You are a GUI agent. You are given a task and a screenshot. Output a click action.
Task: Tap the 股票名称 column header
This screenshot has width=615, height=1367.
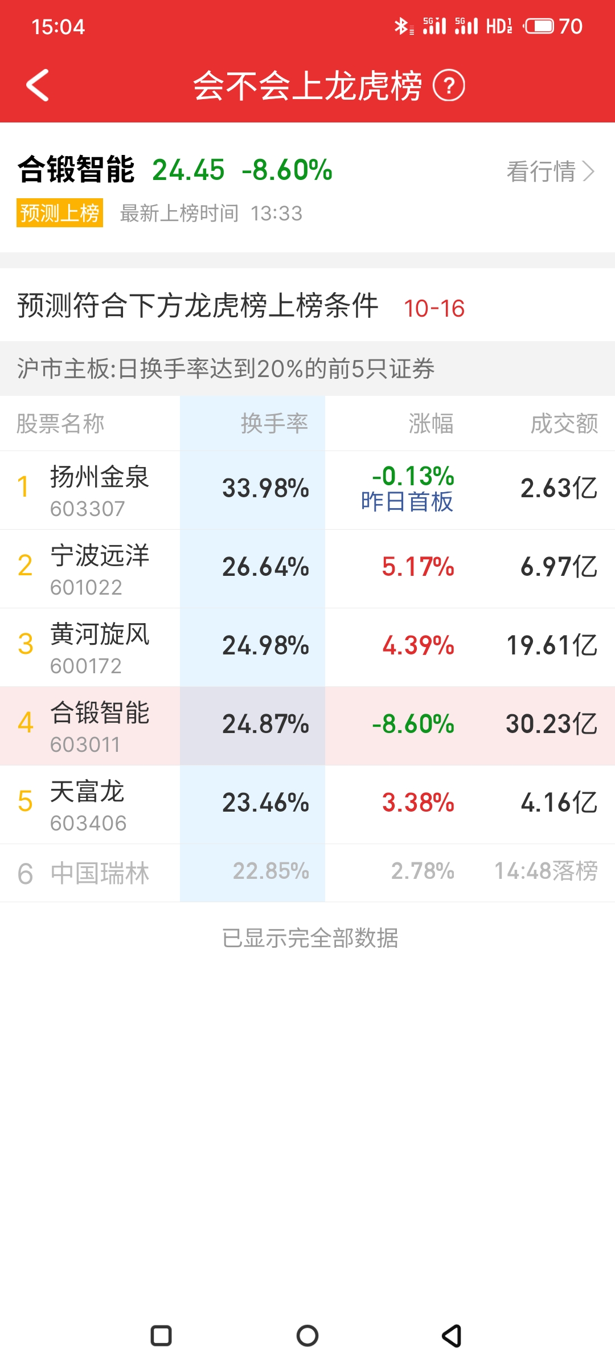click(x=60, y=424)
